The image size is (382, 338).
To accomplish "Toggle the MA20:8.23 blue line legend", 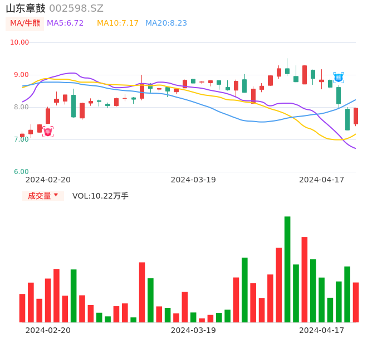I will [166, 23].
